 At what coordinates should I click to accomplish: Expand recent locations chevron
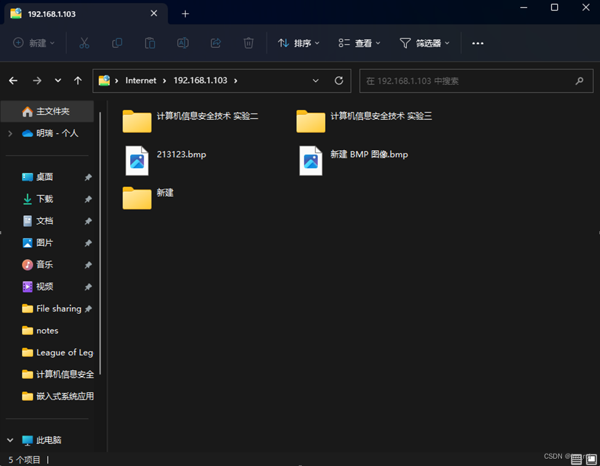coord(58,80)
